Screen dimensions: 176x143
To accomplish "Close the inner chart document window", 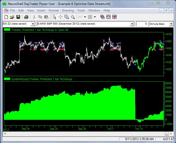I will pos(171,11).
